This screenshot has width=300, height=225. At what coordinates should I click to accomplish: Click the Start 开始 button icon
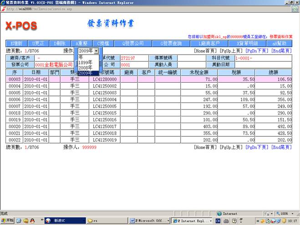click(8, 220)
